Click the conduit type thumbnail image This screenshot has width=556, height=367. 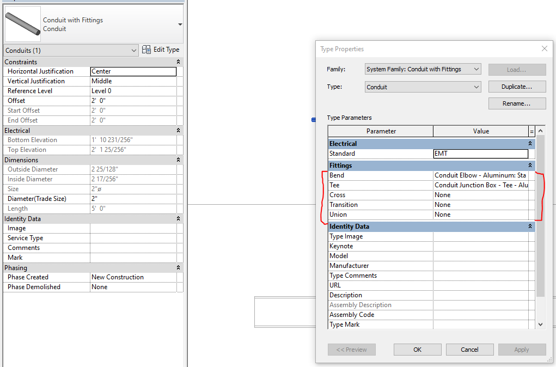pos(22,23)
